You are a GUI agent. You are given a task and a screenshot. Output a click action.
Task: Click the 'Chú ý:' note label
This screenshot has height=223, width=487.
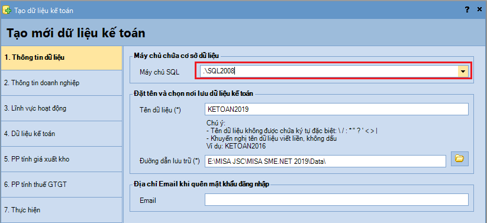[x=216, y=123]
